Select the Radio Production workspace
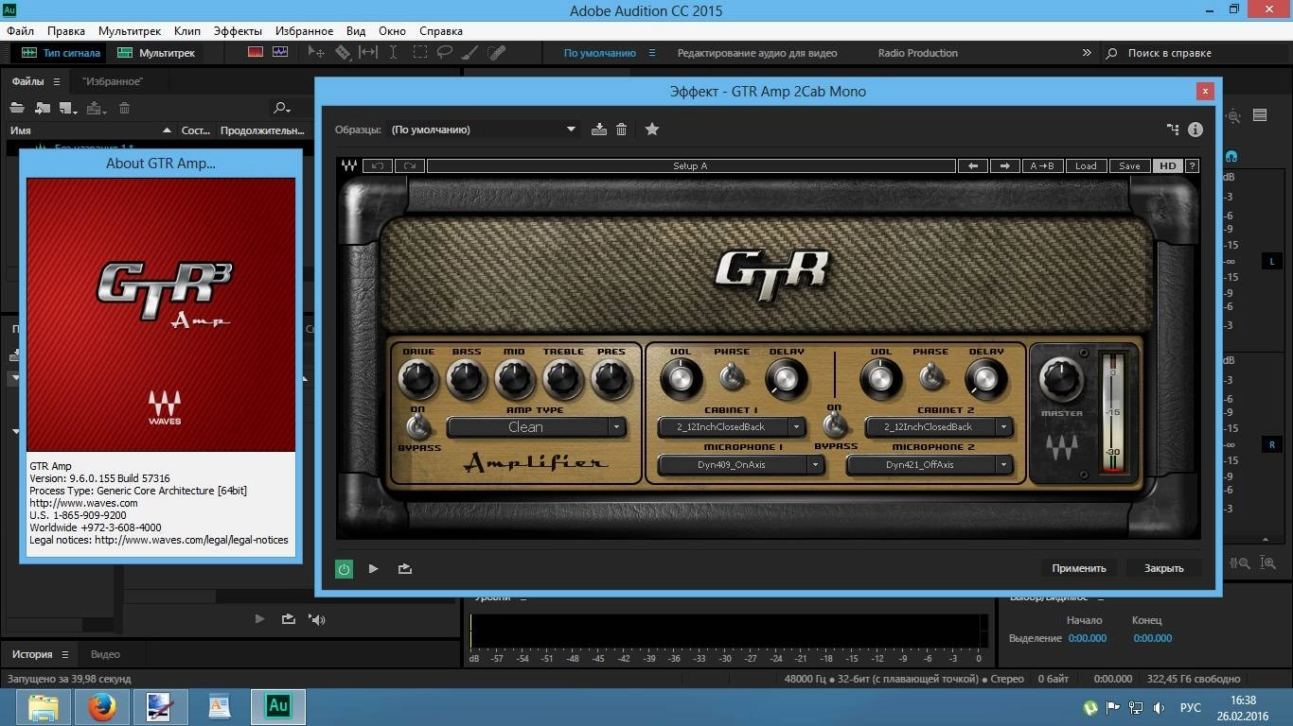 (x=918, y=53)
